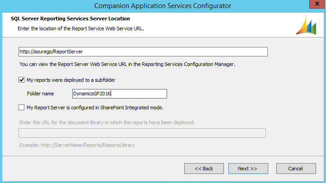Click the Reporting Services Configuration Manager hint text
This screenshot has height=183, width=326.
[127, 64]
